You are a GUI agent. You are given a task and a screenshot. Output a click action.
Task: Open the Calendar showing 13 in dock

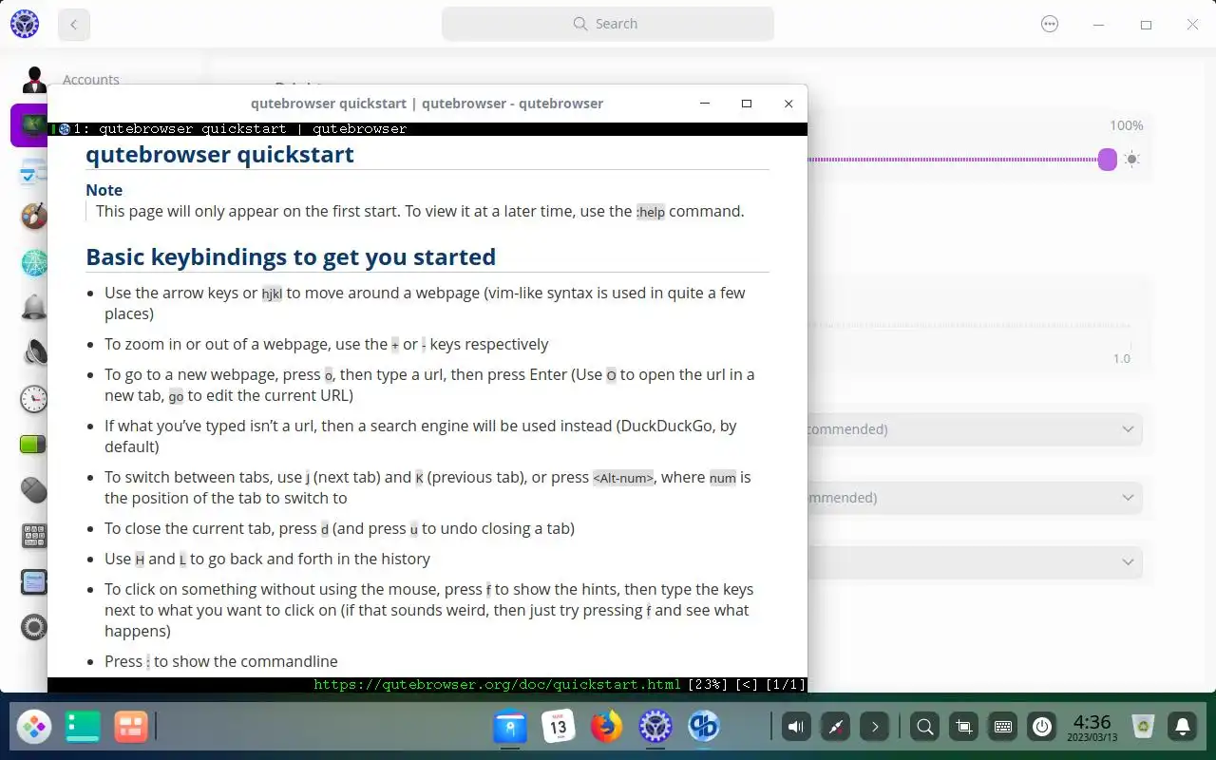point(559,728)
